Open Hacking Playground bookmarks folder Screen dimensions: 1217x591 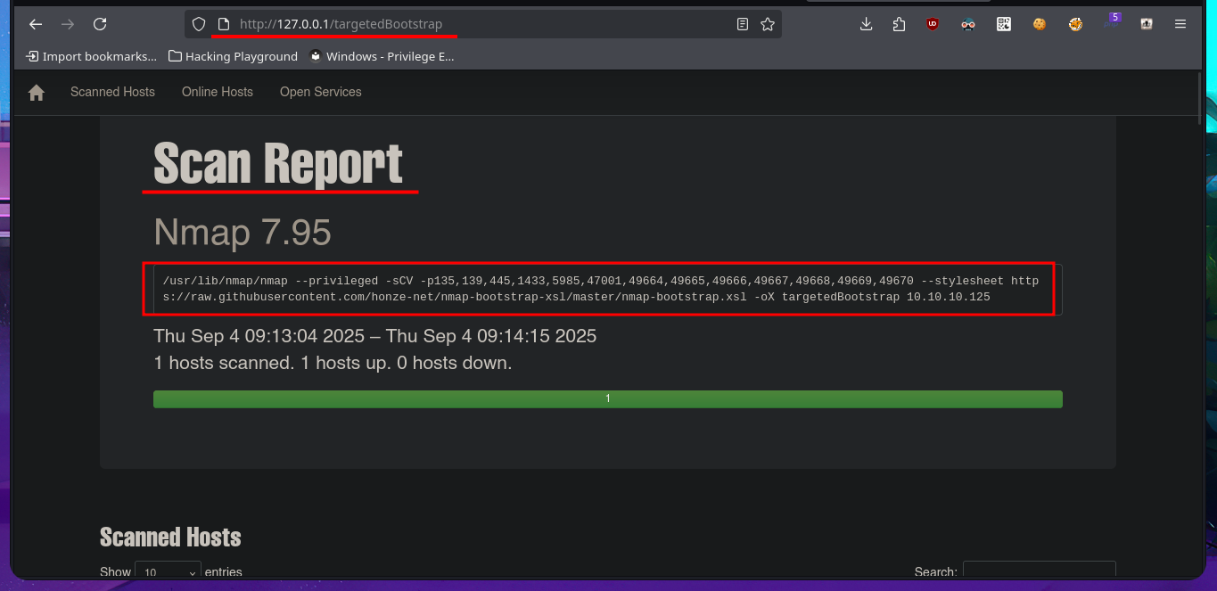point(233,56)
